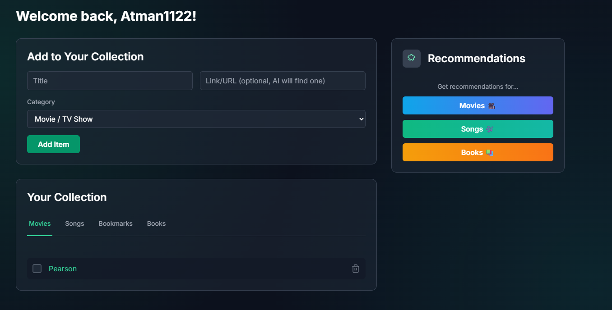Viewport: 612px width, 310px height.
Task: Click the Category label text
Action: tap(41, 102)
